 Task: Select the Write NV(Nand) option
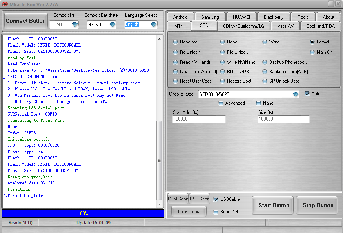[222, 62]
